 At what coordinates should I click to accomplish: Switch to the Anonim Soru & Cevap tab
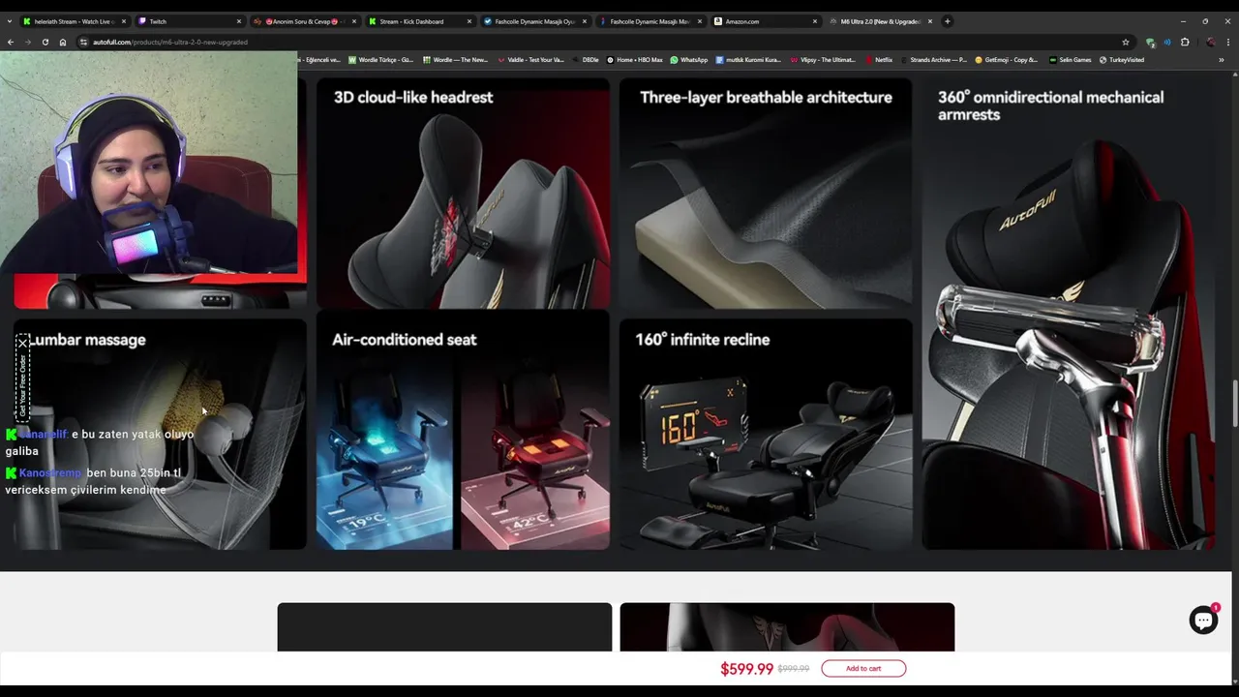(304, 21)
